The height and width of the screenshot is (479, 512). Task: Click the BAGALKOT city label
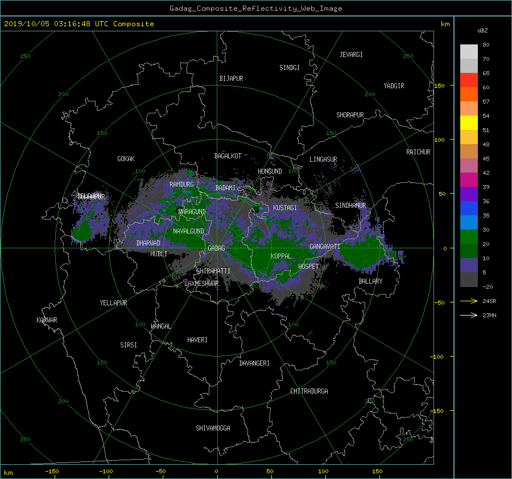pos(228,156)
